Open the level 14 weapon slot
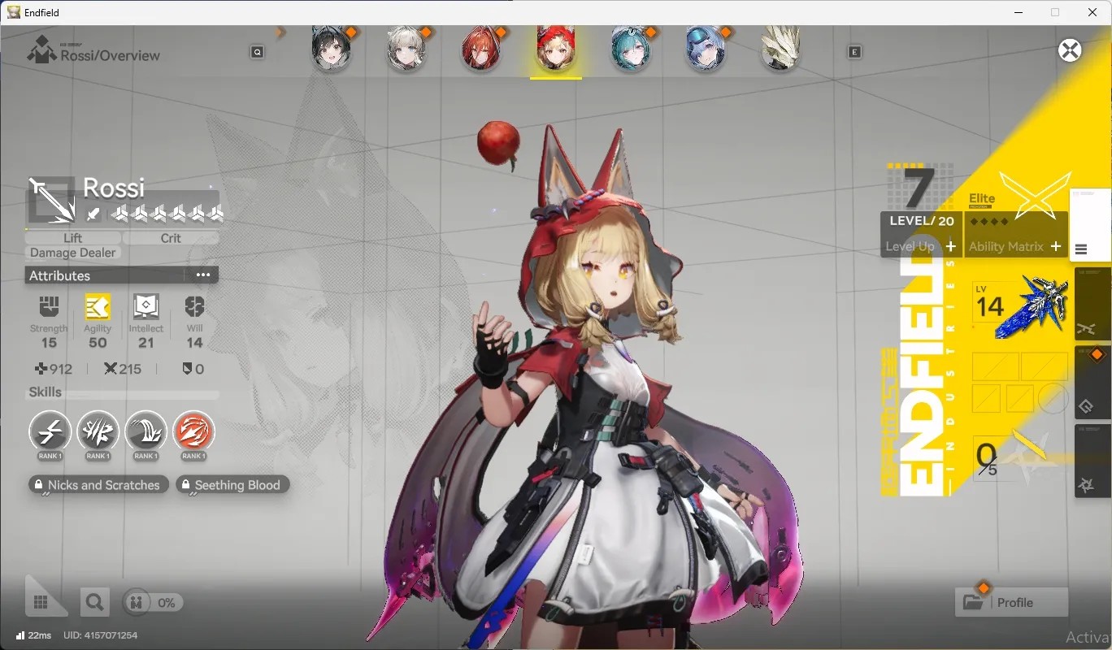This screenshot has width=1112, height=650. pyautogui.click(x=1020, y=307)
